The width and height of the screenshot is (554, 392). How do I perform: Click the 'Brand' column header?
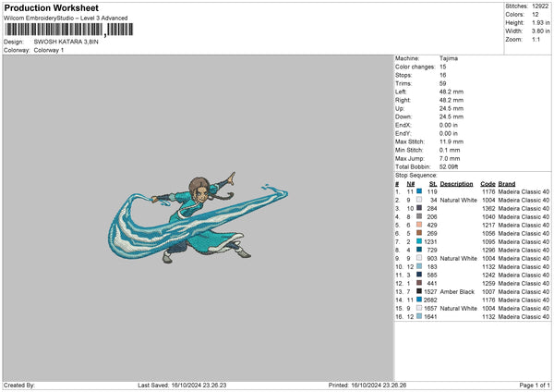tap(507, 184)
